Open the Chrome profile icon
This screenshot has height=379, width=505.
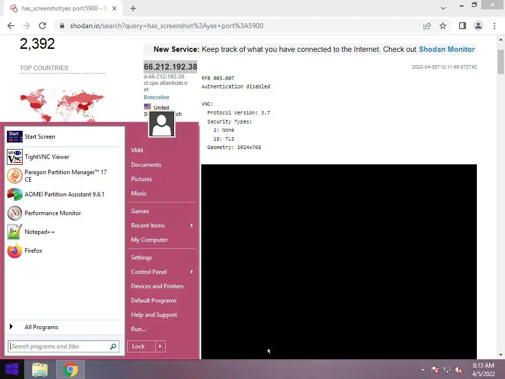(478, 26)
